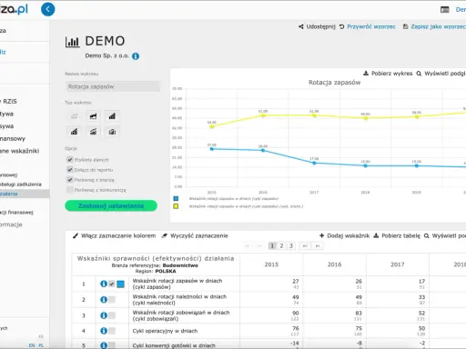Screen dimensions: 466x349
Task: Click info icon in row 4 Cykl operacyjny
Action: pos(104,331)
